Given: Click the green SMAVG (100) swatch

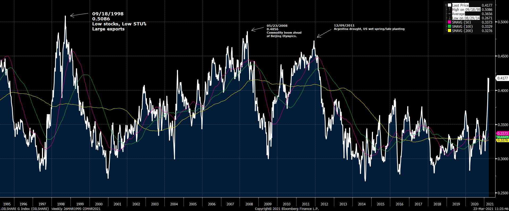Looking at the screenshot, I should [449, 26].
